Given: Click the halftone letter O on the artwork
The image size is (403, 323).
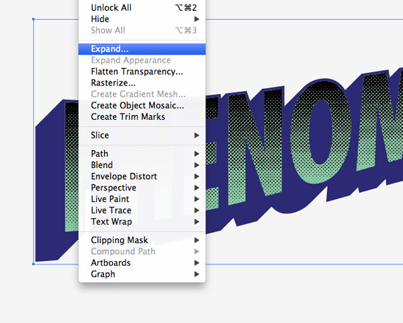Looking at the screenshot, I should (321, 133).
